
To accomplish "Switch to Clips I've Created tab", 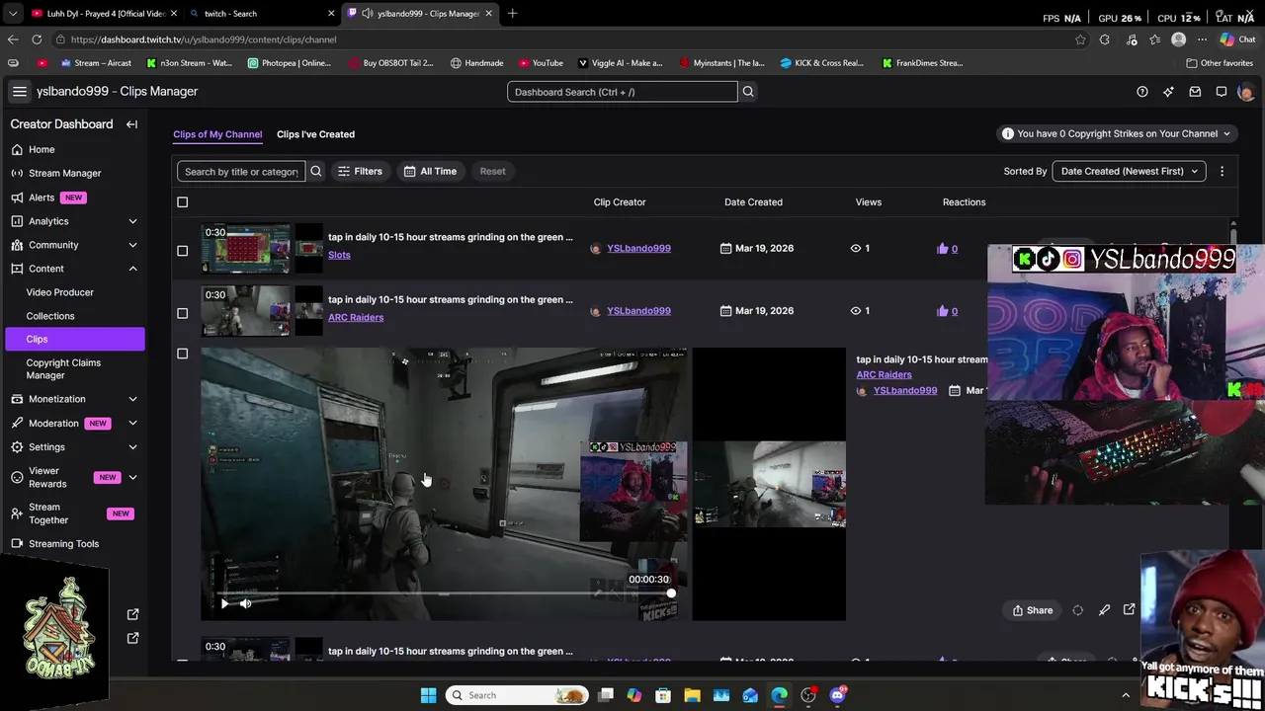I will click(x=315, y=134).
